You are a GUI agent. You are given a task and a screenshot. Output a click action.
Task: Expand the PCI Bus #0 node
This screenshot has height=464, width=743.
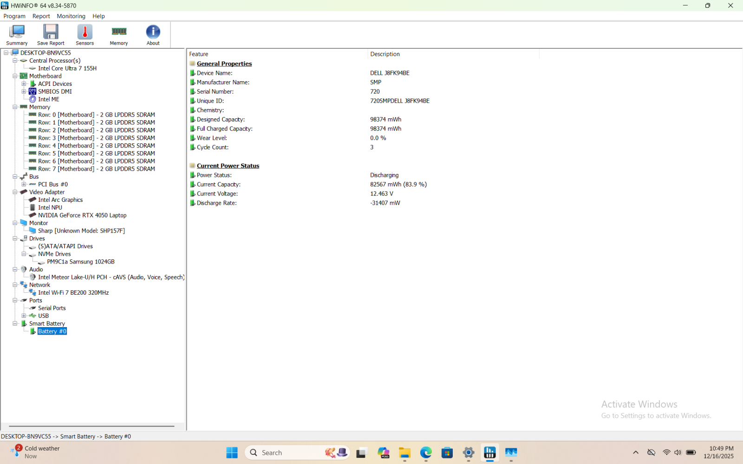tap(24, 184)
